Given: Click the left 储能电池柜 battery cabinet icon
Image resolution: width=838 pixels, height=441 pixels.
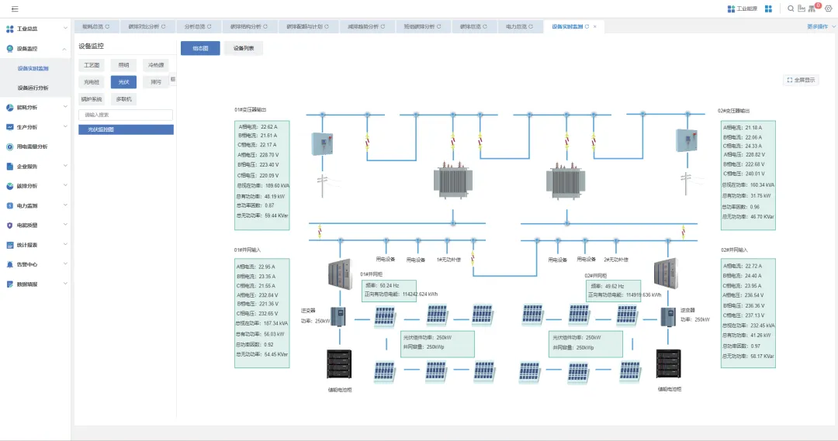Looking at the screenshot, I should click(x=339, y=364).
